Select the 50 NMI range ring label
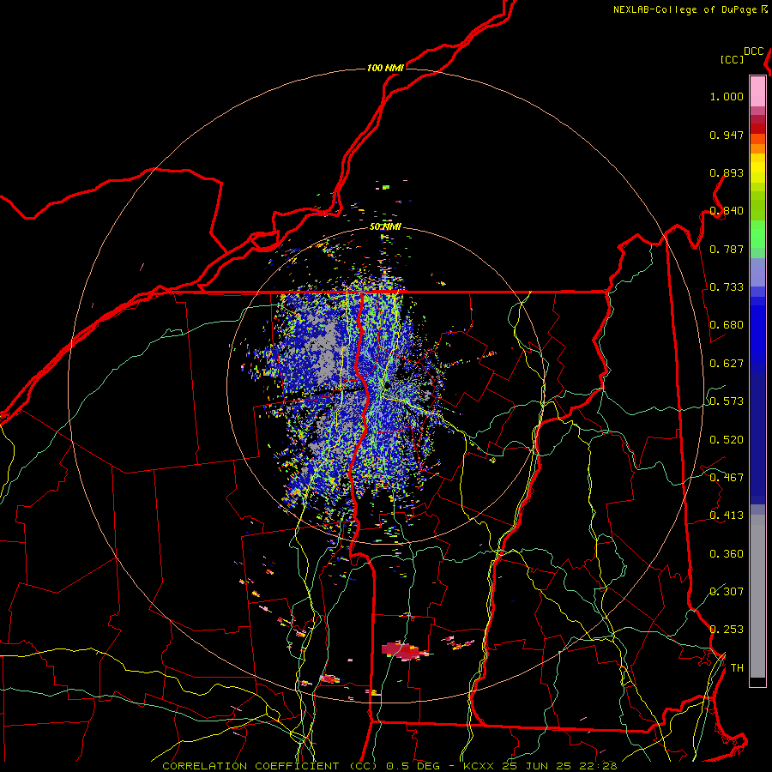This screenshot has width=772, height=772. point(385,226)
